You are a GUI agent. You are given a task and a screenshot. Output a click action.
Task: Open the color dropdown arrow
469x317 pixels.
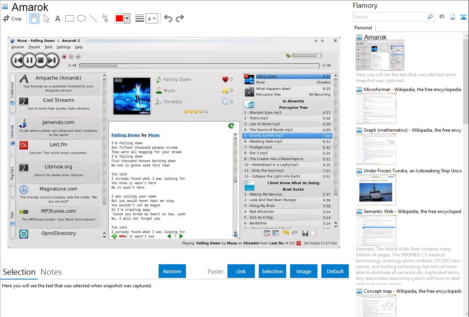pyautogui.click(x=127, y=18)
